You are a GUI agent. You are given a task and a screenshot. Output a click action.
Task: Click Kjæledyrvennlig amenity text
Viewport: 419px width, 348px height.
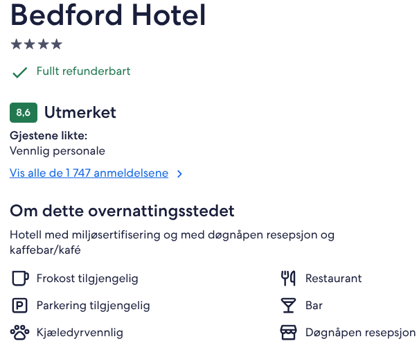point(80,333)
